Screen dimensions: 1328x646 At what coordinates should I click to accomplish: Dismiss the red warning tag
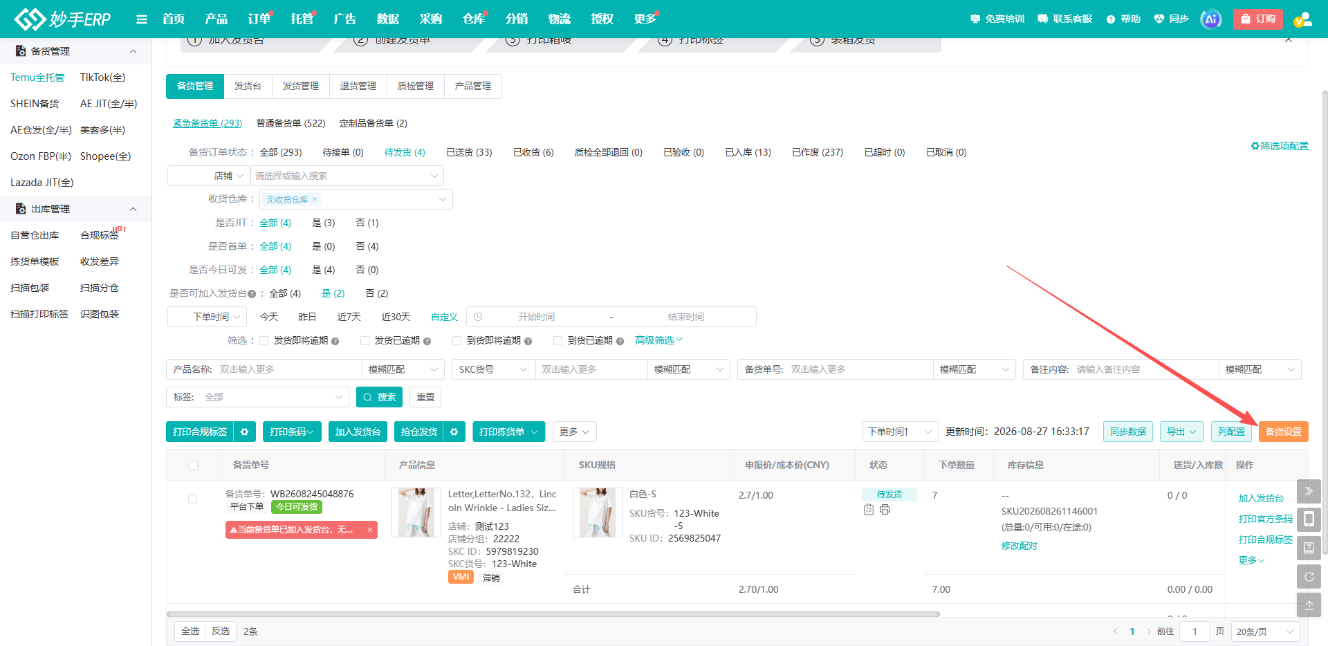[x=370, y=530]
